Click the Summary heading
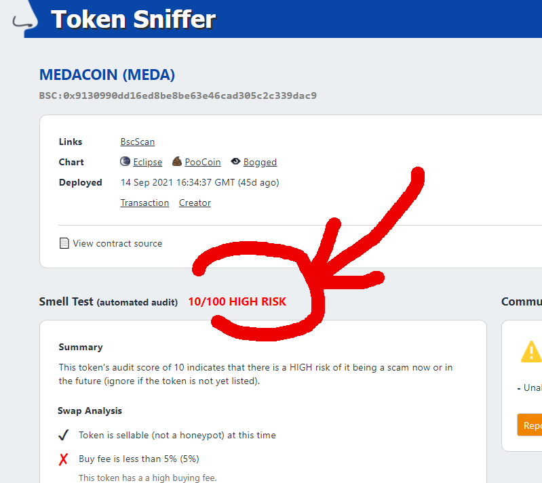This screenshot has width=542, height=483. 81,347
